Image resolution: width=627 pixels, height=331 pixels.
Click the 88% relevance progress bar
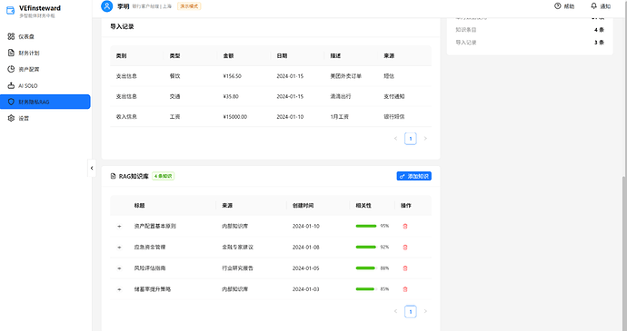[x=367, y=268]
